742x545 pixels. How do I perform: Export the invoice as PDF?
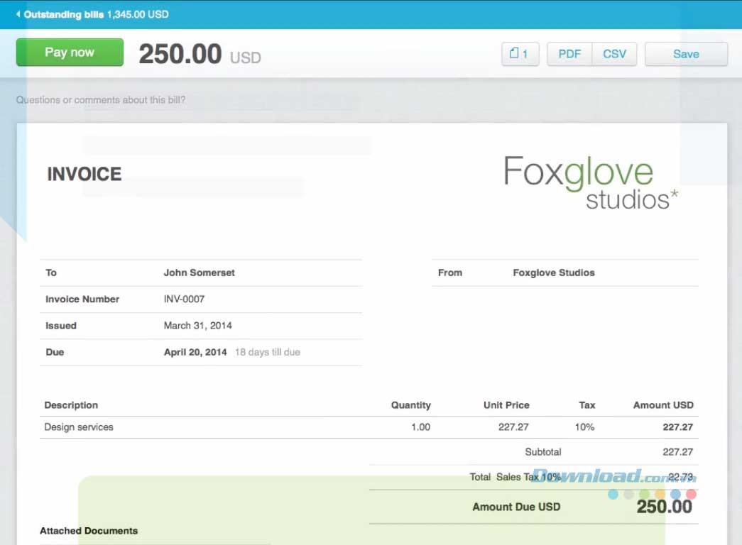point(569,54)
